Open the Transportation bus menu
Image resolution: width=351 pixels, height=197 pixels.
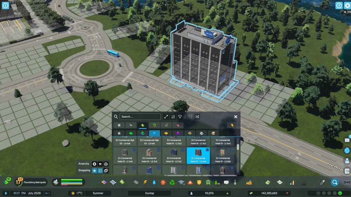[x=208, y=182]
